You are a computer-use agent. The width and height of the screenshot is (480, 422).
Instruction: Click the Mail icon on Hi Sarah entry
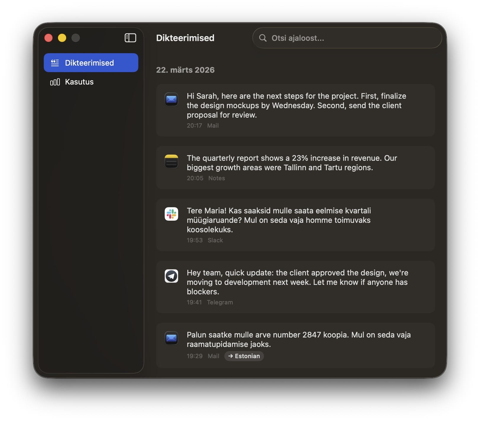(171, 99)
